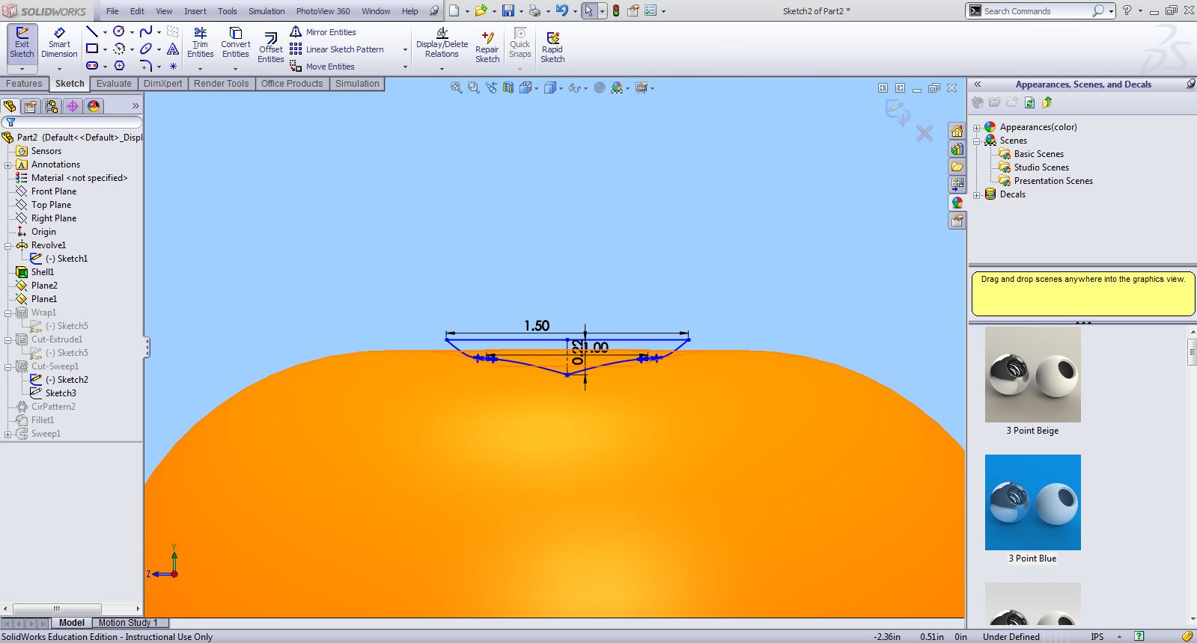
Task: Select the Line sketch tool
Action: click(92, 31)
